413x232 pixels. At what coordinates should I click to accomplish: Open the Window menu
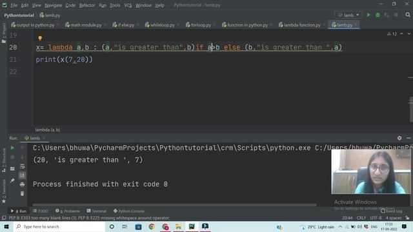tap(143, 5)
